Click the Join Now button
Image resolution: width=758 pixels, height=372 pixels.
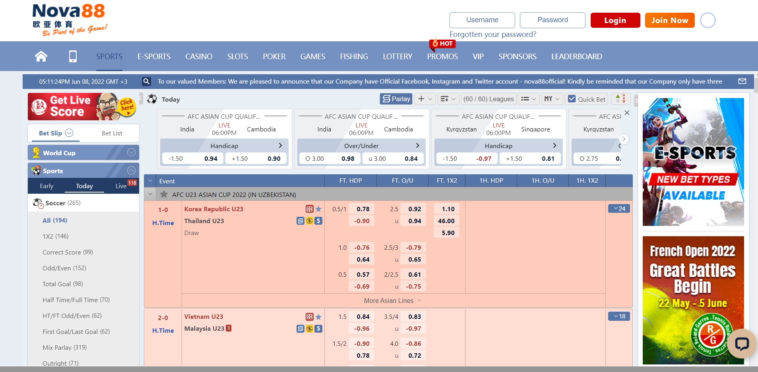[670, 20]
